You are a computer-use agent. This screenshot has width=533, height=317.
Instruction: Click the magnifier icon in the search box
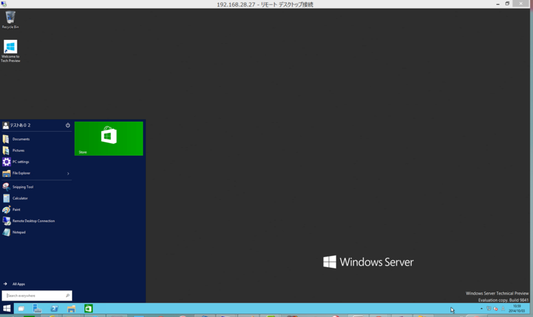pos(68,296)
